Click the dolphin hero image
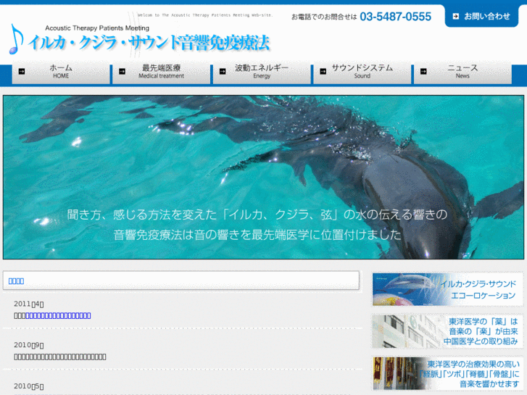Screen dimensions: 527x395 point(264,177)
